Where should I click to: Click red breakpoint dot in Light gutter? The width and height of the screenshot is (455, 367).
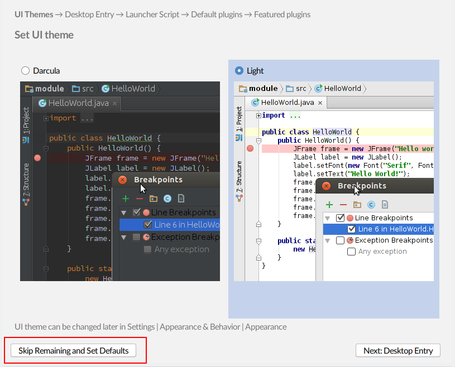point(250,149)
